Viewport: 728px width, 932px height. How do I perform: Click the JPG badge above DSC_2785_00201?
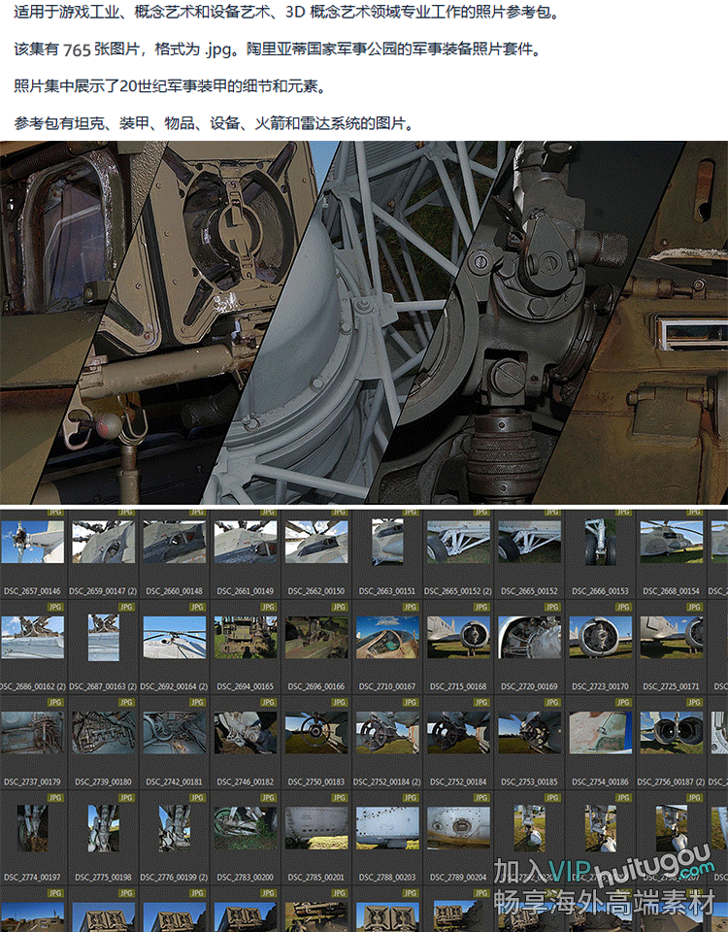coord(339,796)
